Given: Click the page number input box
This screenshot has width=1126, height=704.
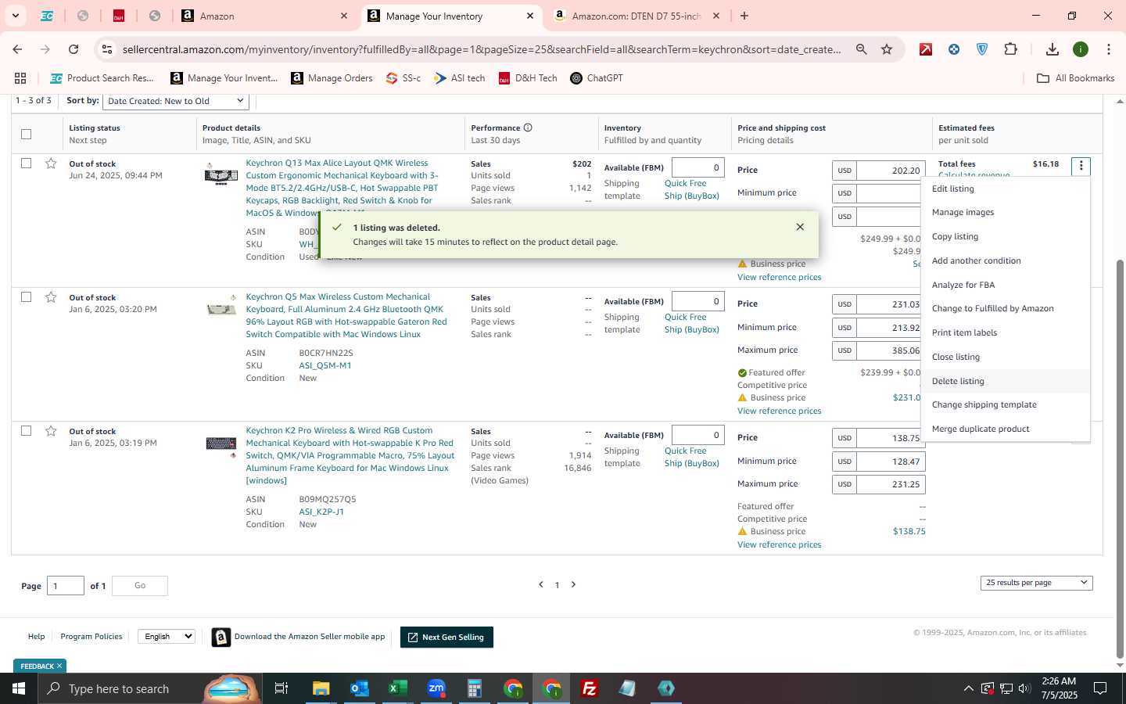Looking at the screenshot, I should point(66,585).
